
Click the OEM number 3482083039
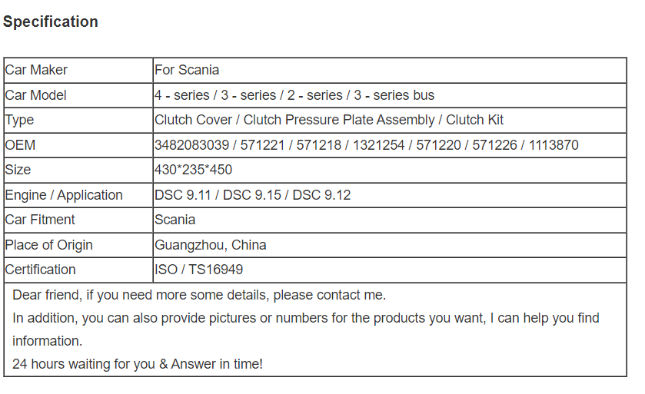click(x=191, y=145)
